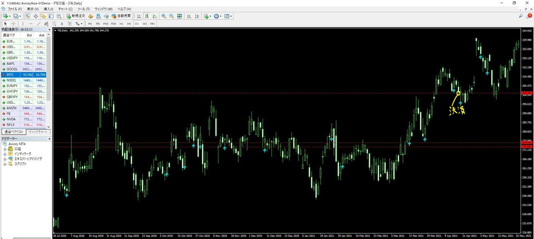Select the horizontal line tool

(31, 24)
